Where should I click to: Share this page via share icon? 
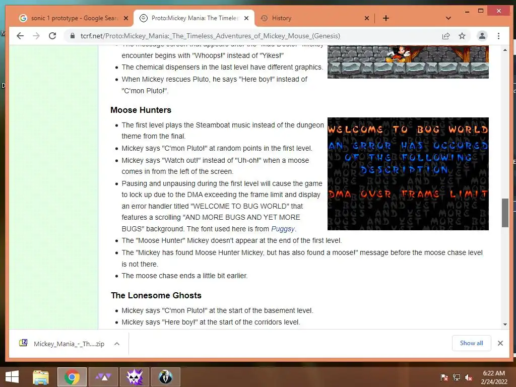click(446, 36)
